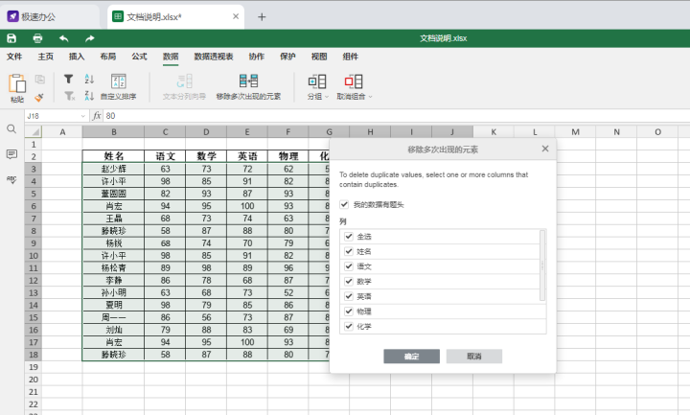Screen dimensions: 690x415
Task: Open a new tab with the plus button
Action: (x=262, y=16)
